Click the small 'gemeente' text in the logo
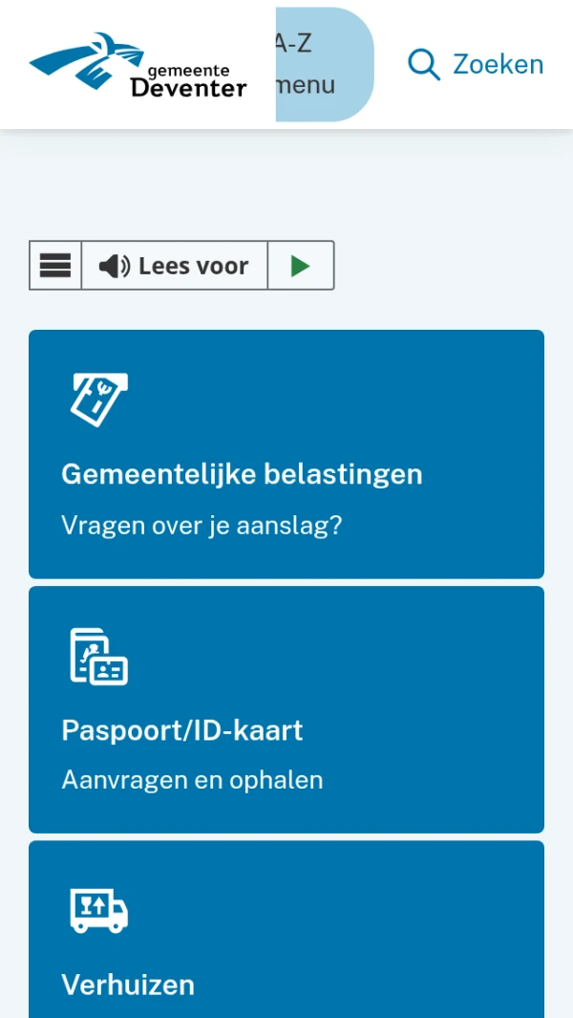The width and height of the screenshot is (573, 1018). point(188,71)
